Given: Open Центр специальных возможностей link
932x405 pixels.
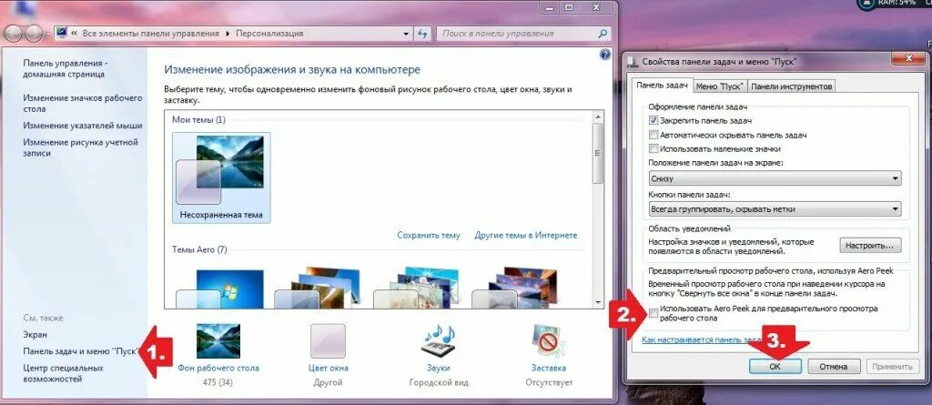Looking at the screenshot, I should tap(63, 373).
